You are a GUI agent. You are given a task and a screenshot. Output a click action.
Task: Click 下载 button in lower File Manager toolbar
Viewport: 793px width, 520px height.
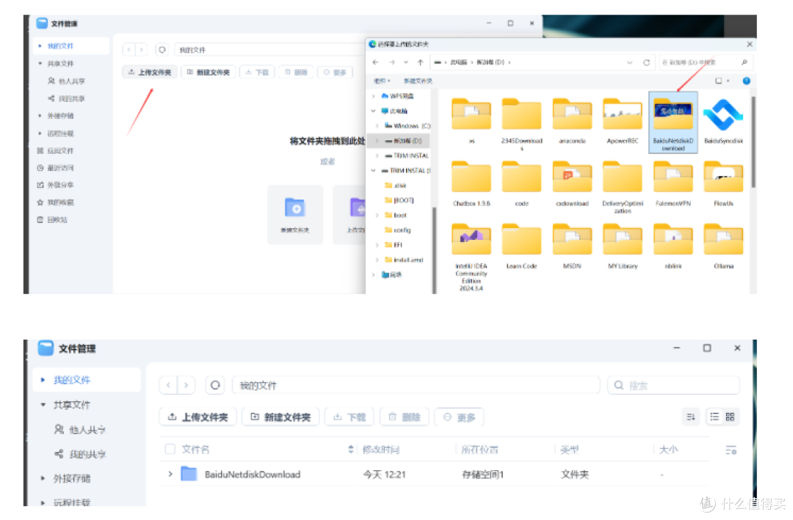tap(350, 417)
